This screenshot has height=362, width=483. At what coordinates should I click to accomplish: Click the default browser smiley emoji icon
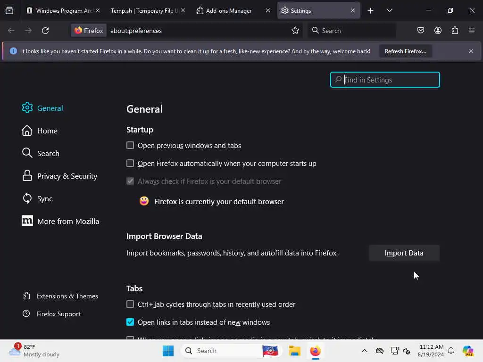(144, 201)
